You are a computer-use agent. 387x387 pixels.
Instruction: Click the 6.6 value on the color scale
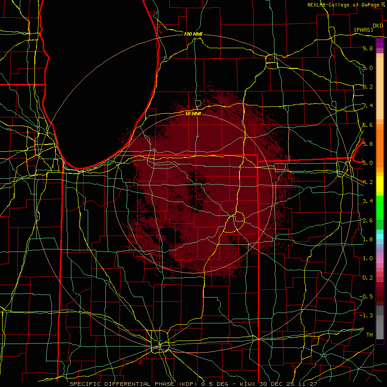pos(368,125)
